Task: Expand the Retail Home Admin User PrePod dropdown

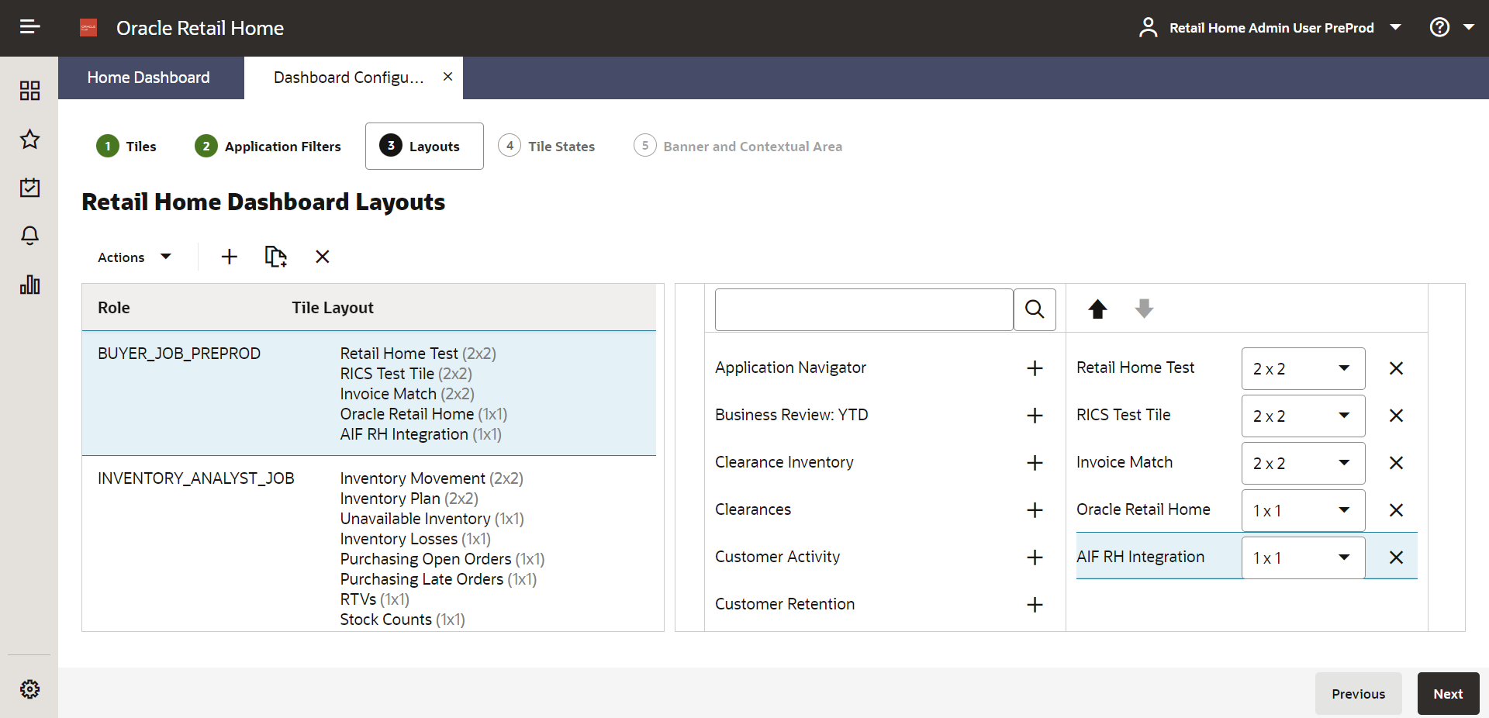Action: tap(1396, 27)
